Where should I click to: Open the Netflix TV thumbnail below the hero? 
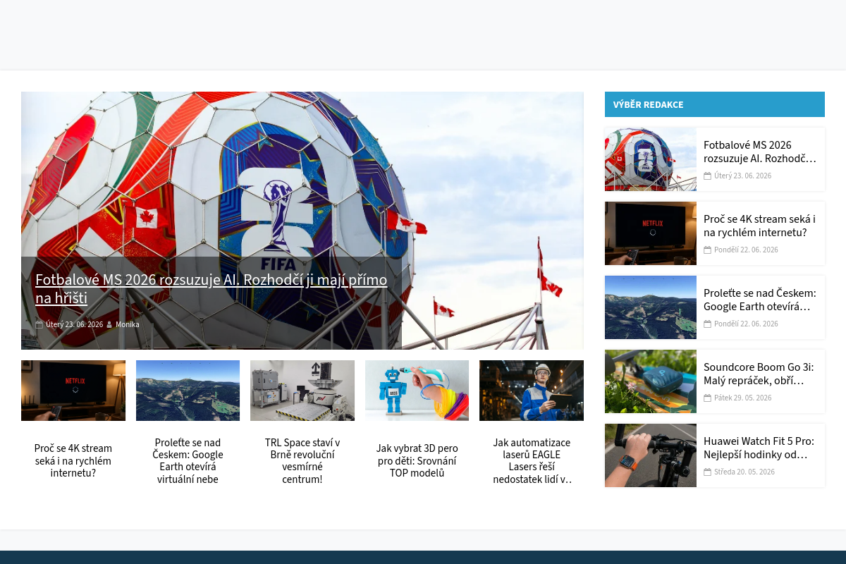pos(73,391)
